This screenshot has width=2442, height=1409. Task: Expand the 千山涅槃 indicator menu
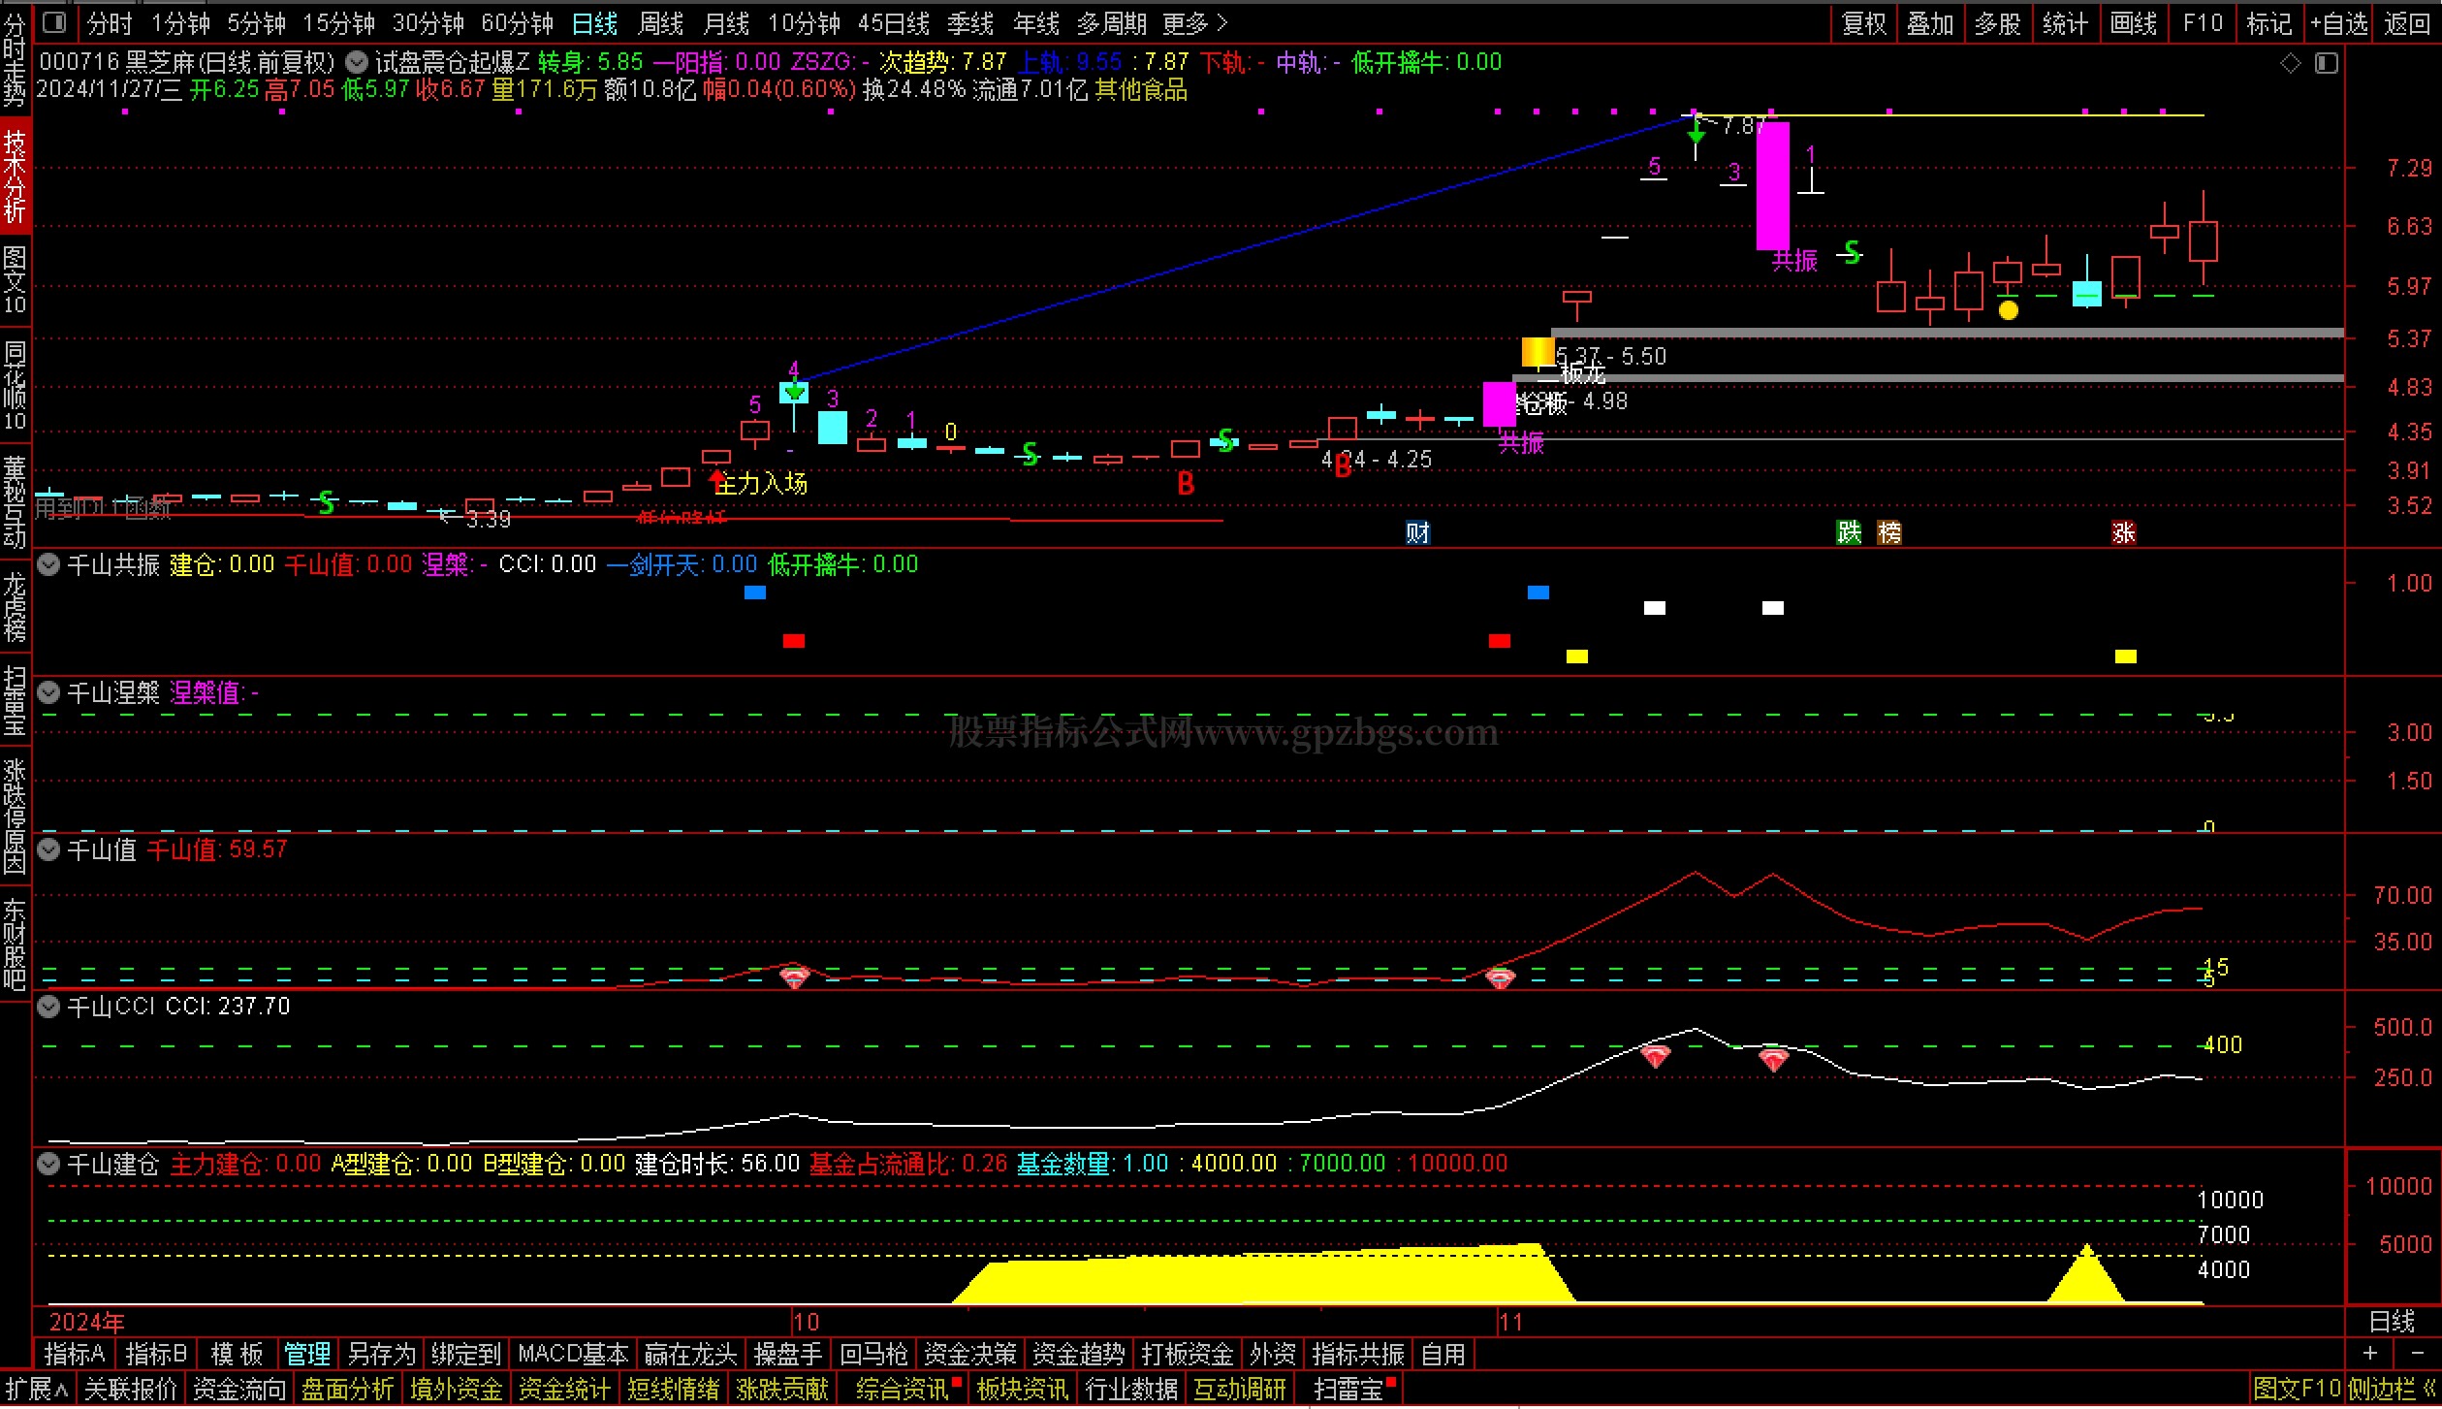[48, 692]
